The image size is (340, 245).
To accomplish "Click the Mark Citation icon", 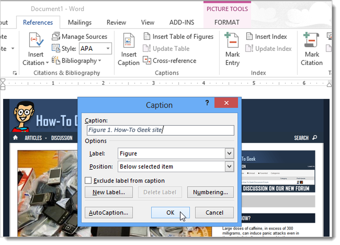I will [311, 40].
